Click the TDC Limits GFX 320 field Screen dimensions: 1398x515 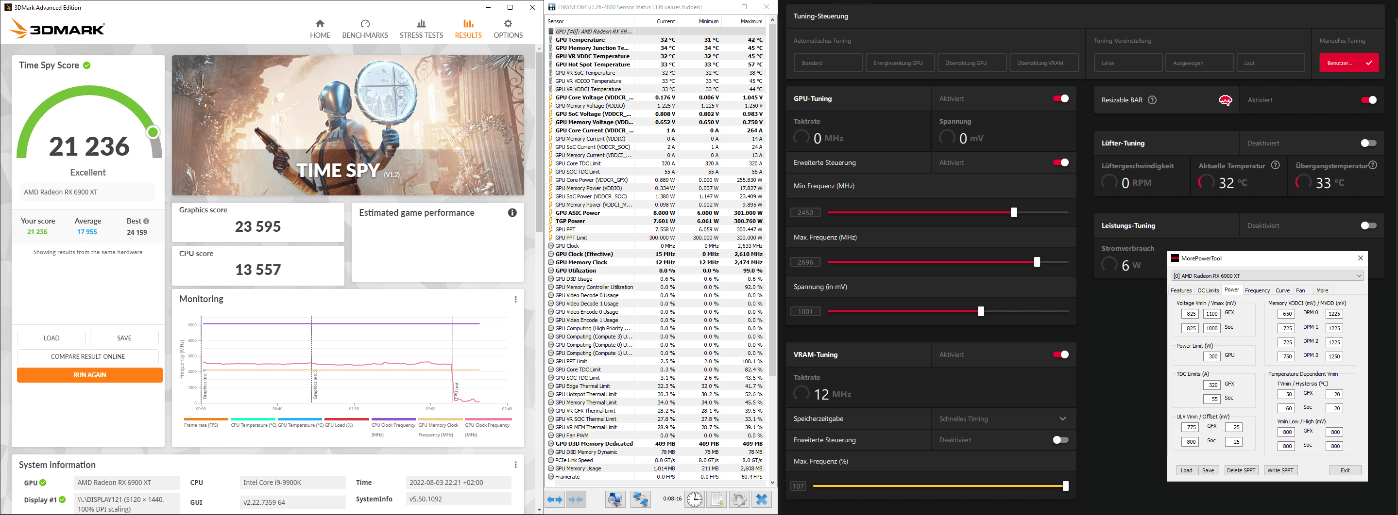point(1211,385)
